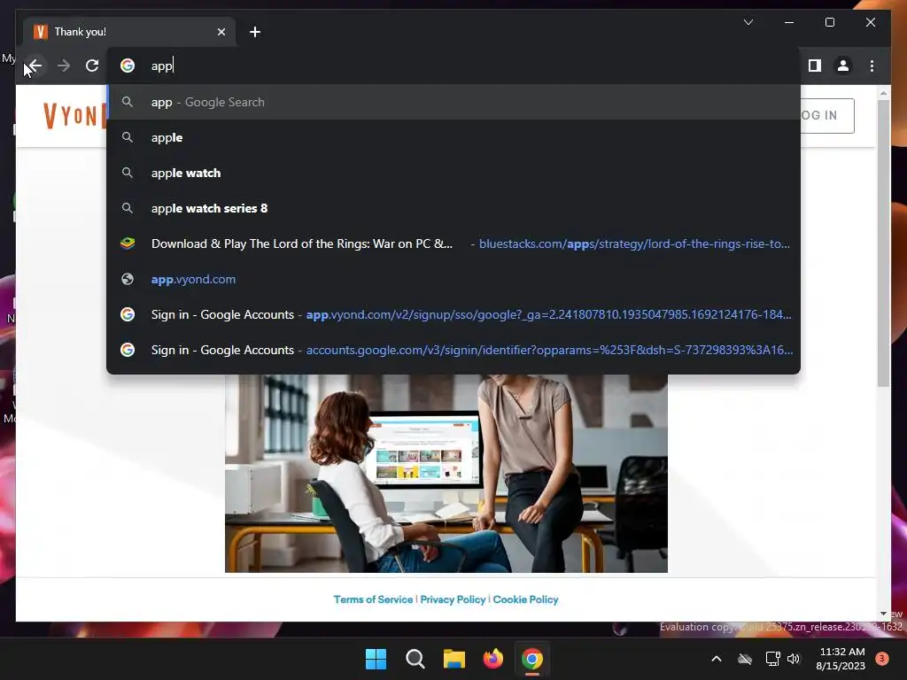Click the OneDrive cloud tray icon
The image size is (907, 680).
(x=744, y=659)
